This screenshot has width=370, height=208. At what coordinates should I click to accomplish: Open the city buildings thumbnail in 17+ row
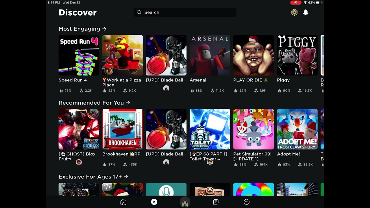click(x=297, y=189)
